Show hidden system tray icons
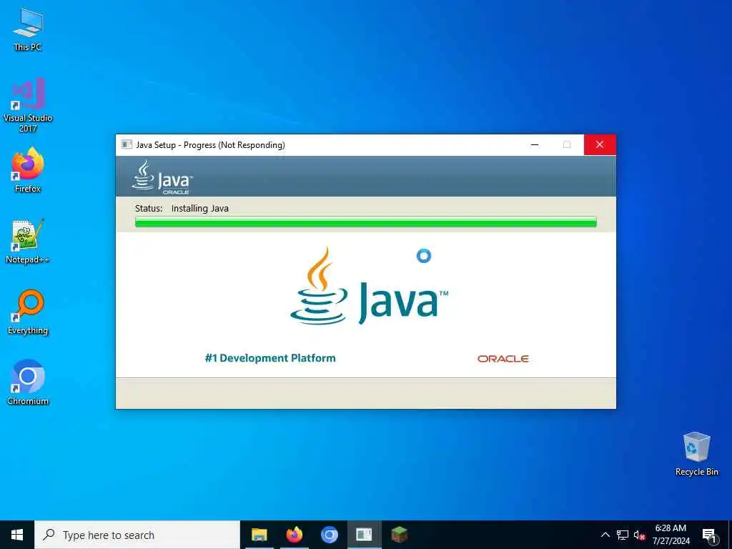Viewport: 732px width, 549px height. click(605, 535)
